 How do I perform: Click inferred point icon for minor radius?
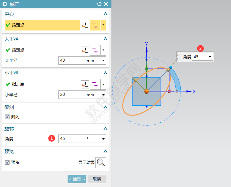(95, 84)
